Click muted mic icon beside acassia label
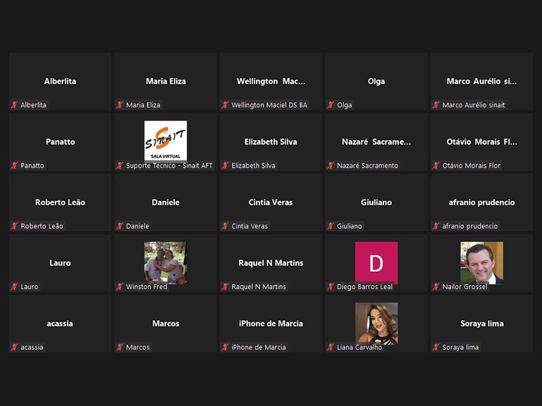This screenshot has width=542, height=406. tap(14, 347)
